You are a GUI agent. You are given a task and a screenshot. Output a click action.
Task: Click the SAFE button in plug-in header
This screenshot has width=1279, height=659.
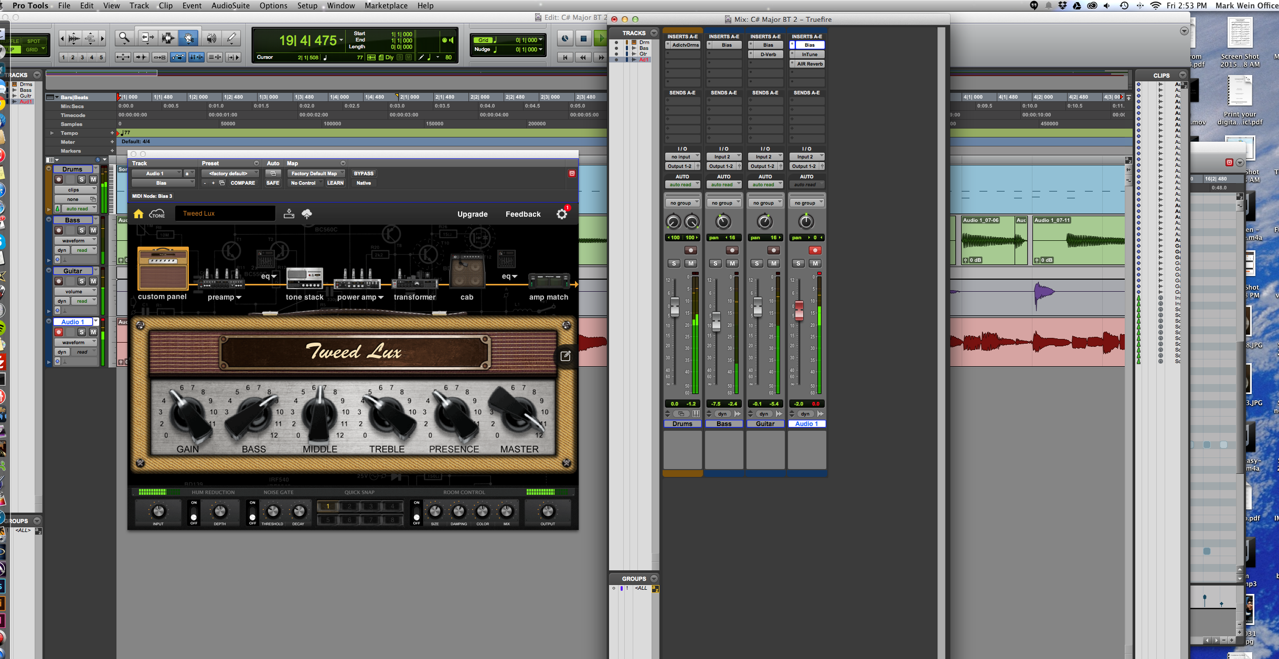[x=273, y=183]
